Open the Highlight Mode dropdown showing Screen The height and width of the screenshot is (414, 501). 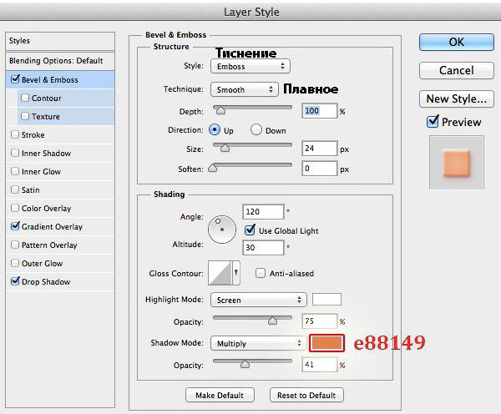coord(259,300)
